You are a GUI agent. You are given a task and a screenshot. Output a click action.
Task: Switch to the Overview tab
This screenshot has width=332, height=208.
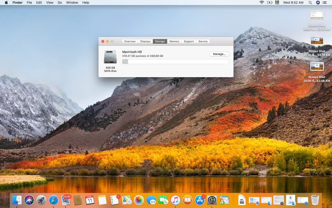(x=130, y=41)
